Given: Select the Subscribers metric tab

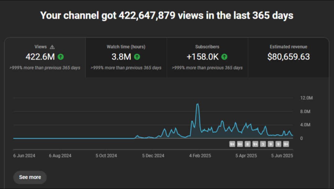Looking at the screenshot, I should point(207,57).
